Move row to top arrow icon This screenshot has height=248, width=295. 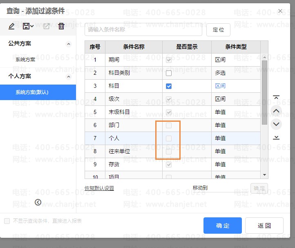tap(276, 98)
